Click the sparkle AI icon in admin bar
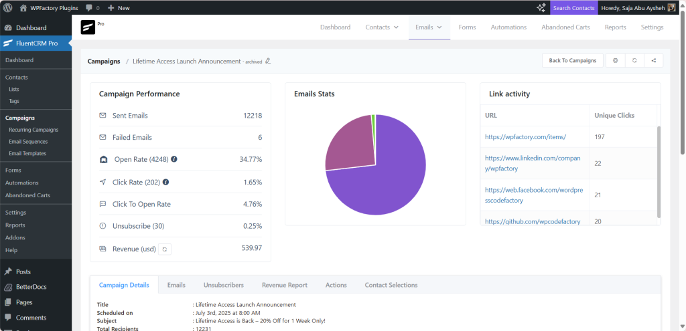Viewport: 686px width, 331px height. (541, 7)
